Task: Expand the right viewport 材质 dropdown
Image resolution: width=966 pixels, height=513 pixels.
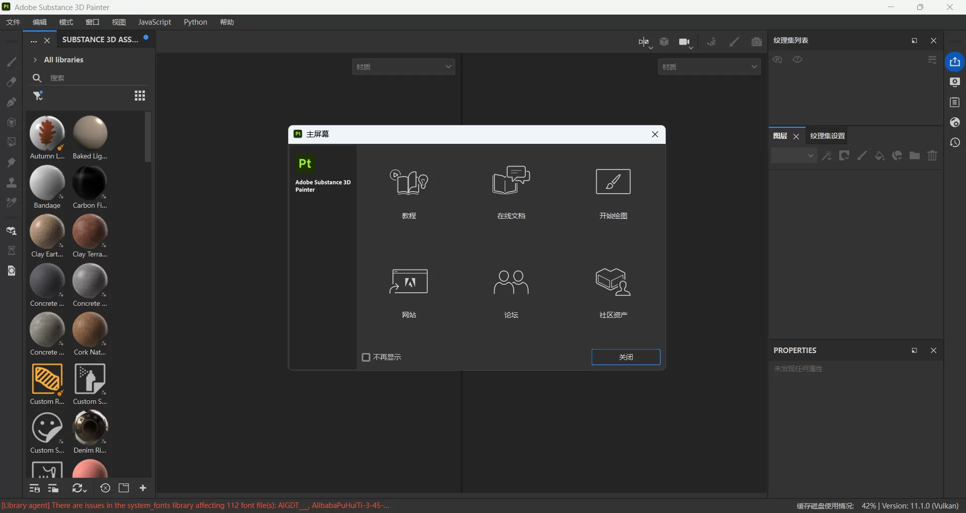Action: (x=709, y=67)
